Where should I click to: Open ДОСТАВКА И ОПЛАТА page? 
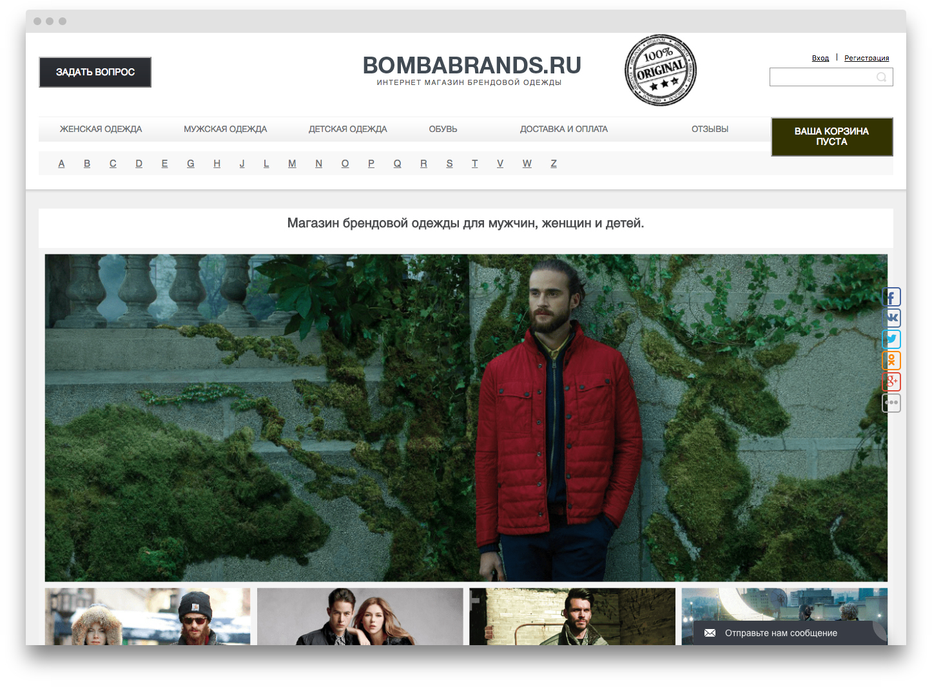(x=563, y=129)
